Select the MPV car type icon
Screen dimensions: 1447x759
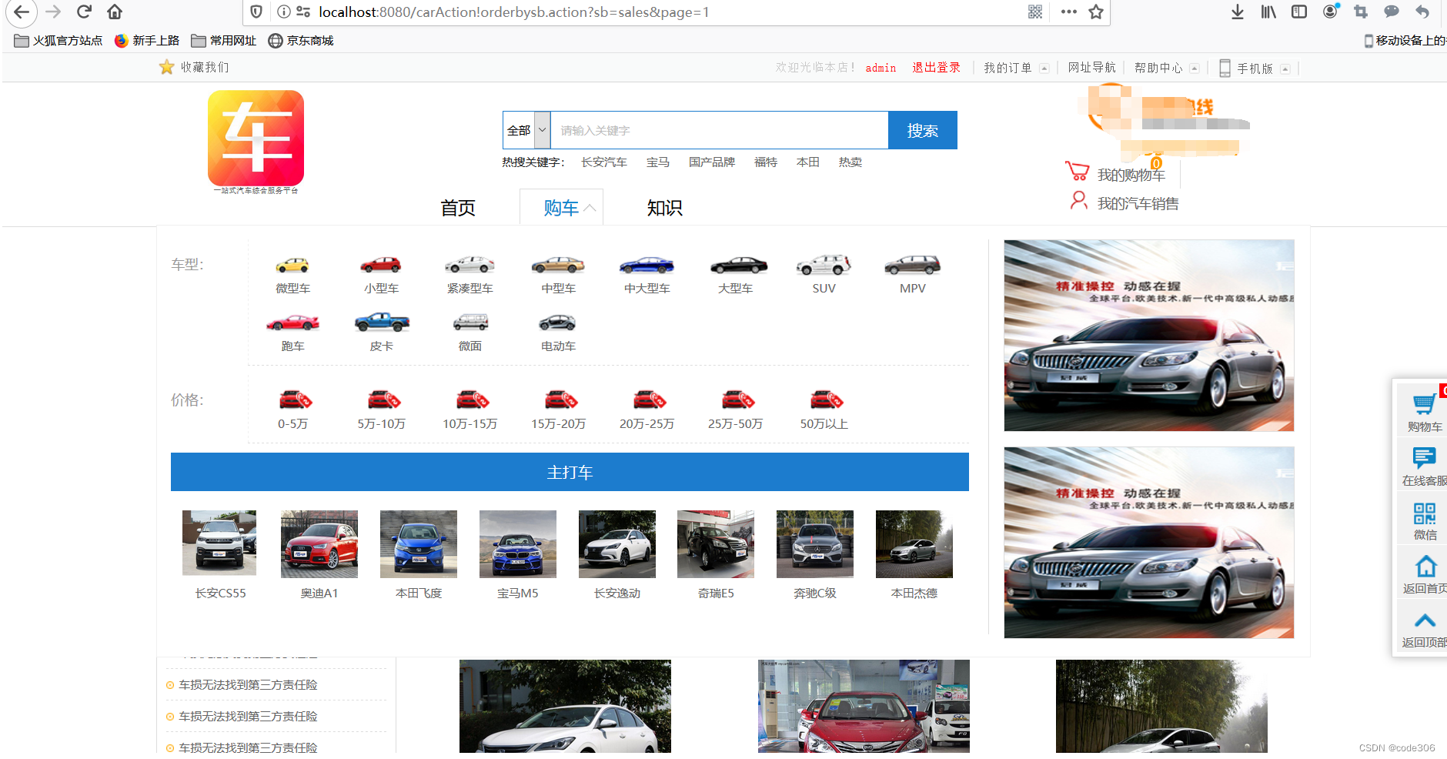(912, 265)
